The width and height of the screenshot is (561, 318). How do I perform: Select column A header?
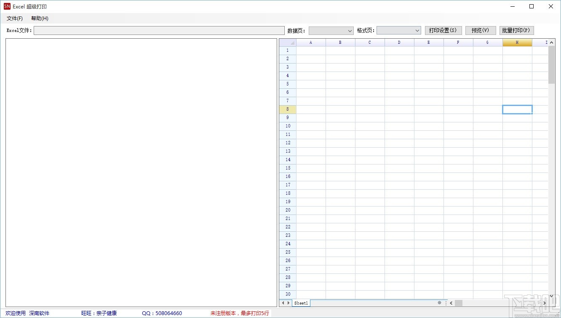point(311,42)
